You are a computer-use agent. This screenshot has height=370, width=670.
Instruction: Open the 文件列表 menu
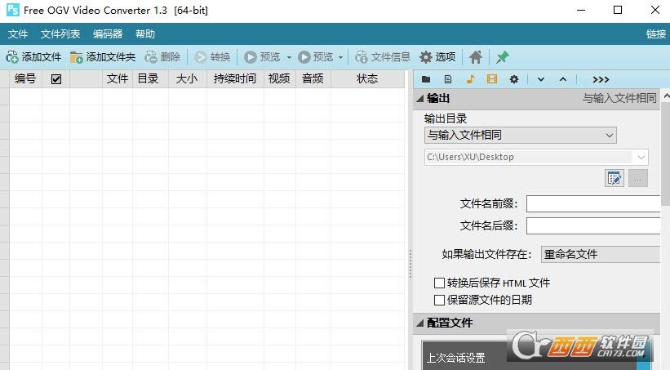(x=60, y=34)
